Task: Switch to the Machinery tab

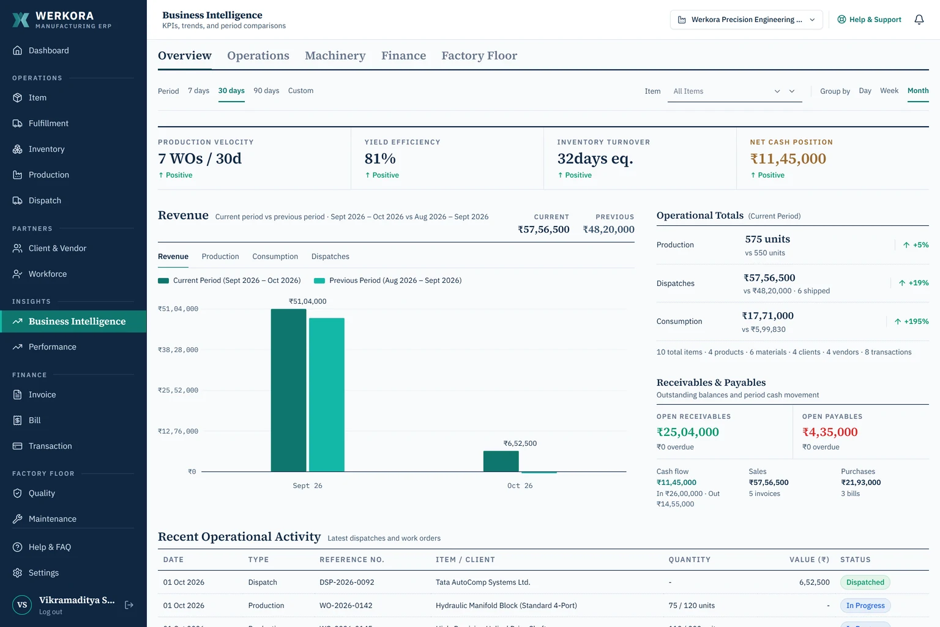Action: point(335,56)
